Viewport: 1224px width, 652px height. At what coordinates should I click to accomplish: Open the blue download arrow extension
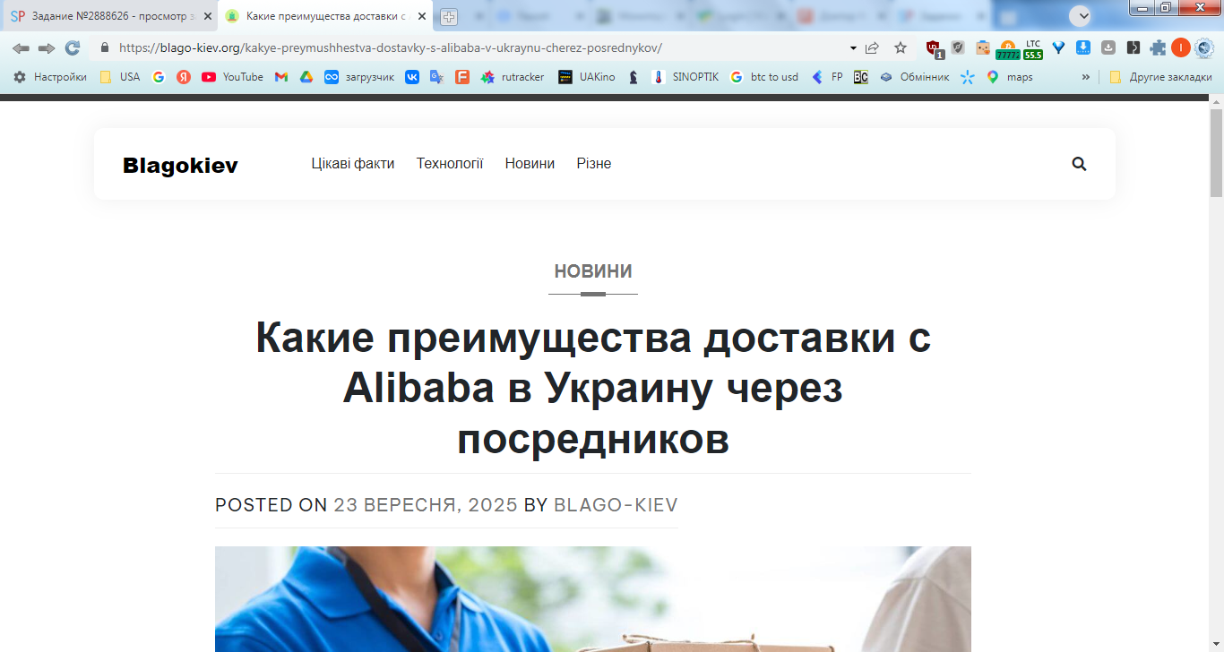click(1083, 47)
